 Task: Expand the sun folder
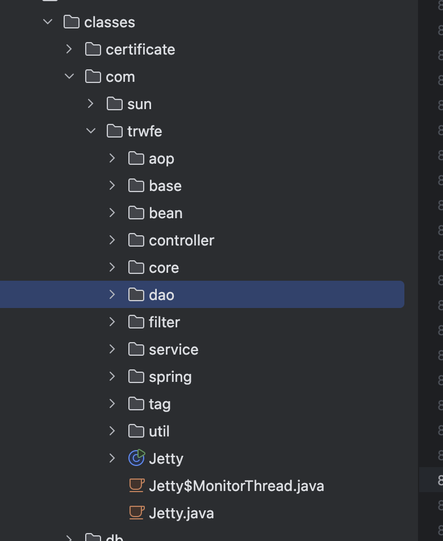[91, 103]
